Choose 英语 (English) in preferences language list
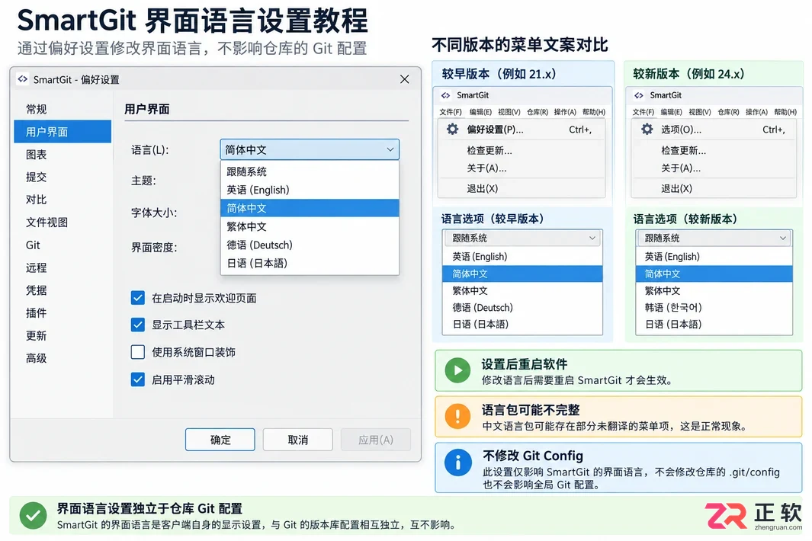 [x=310, y=190]
